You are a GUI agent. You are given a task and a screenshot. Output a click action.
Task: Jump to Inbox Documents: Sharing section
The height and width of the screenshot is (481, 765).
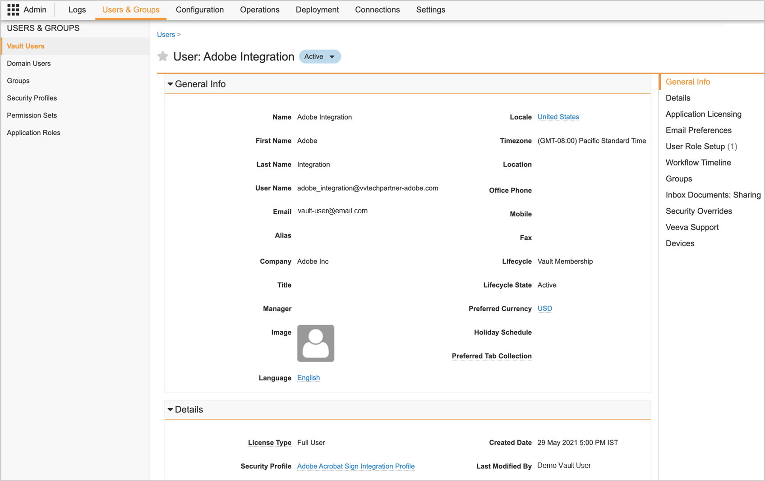click(713, 195)
